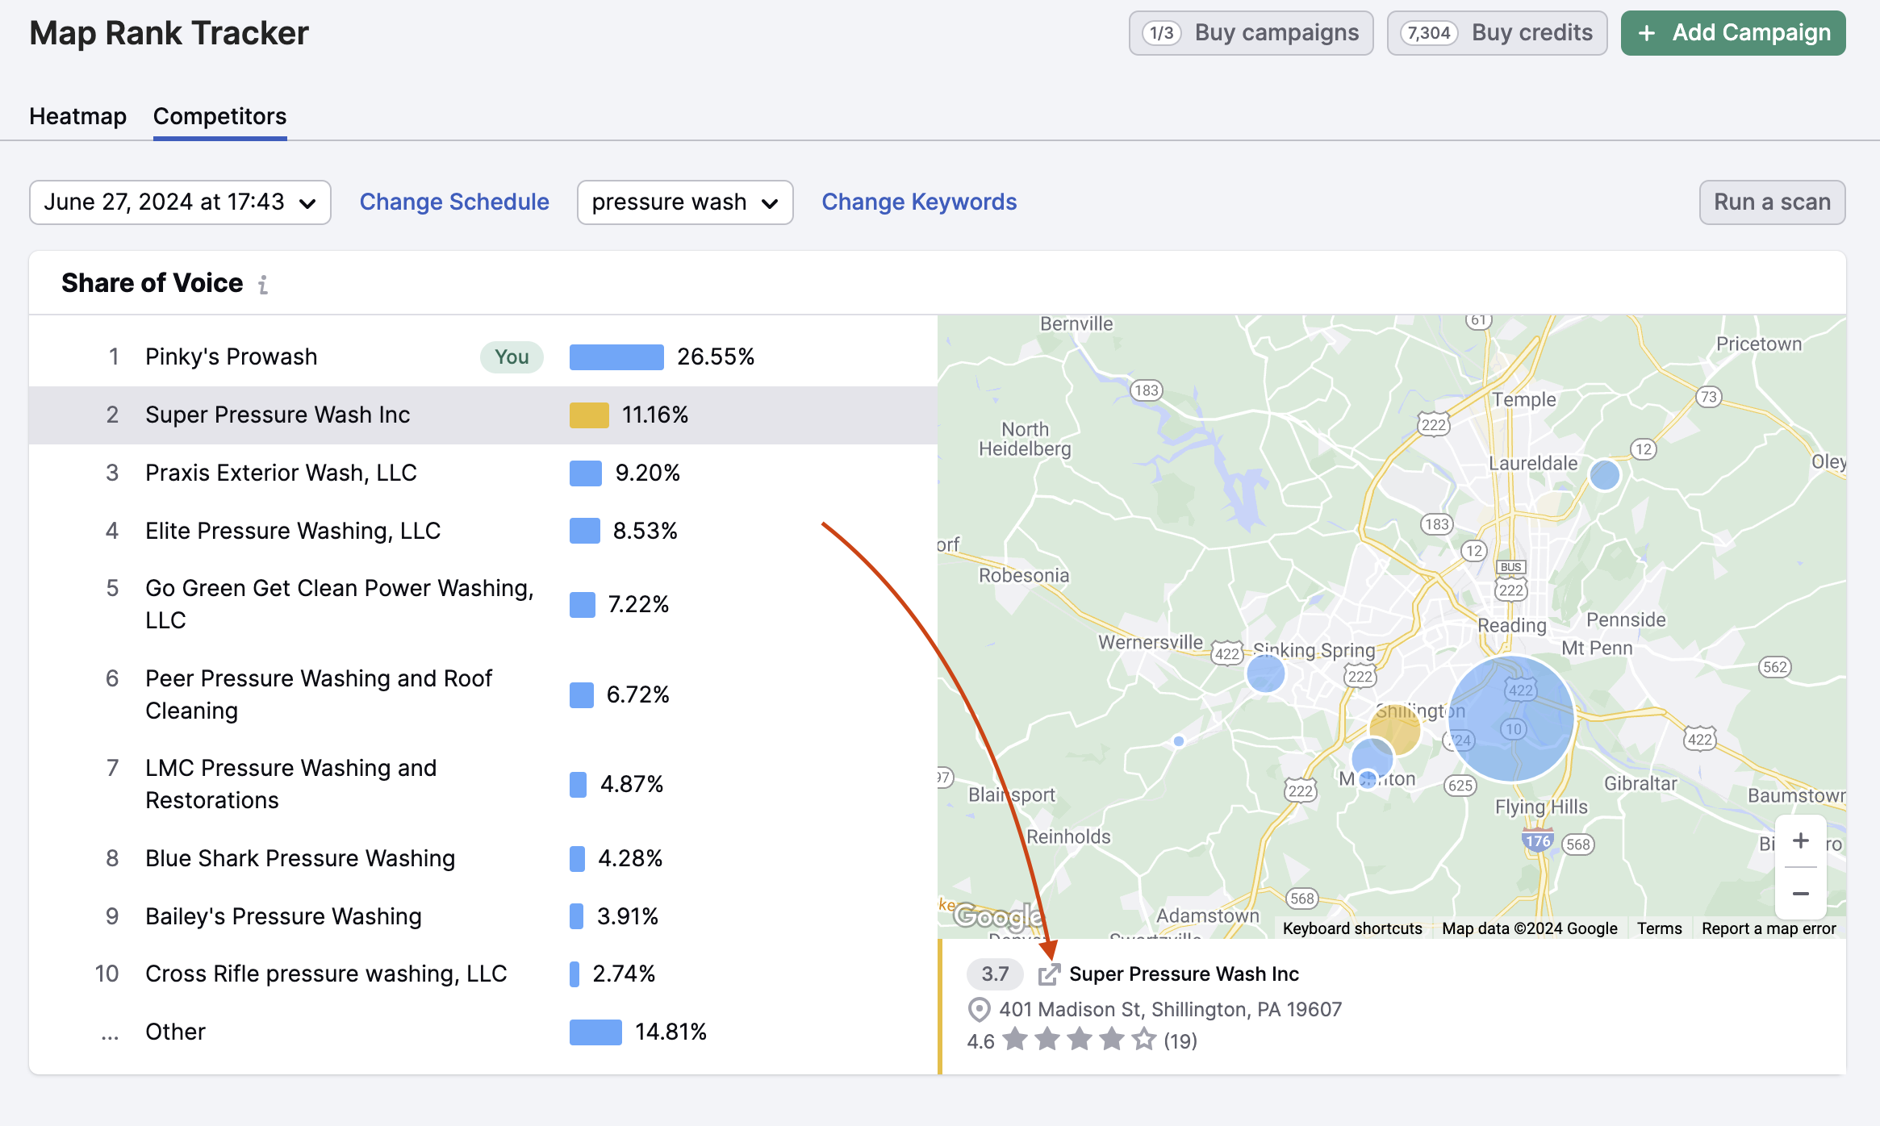Click the yellow Super Pressure Wash bar
The height and width of the screenshot is (1126, 1880).
[589, 415]
